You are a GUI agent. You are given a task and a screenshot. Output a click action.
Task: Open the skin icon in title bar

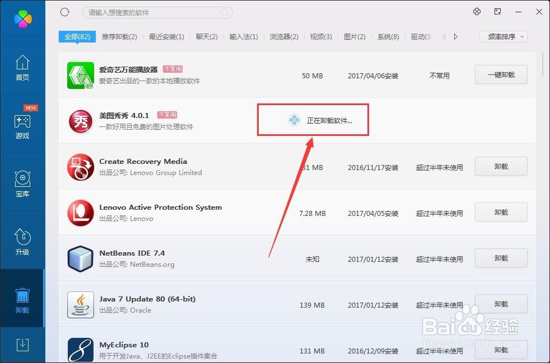click(x=477, y=12)
